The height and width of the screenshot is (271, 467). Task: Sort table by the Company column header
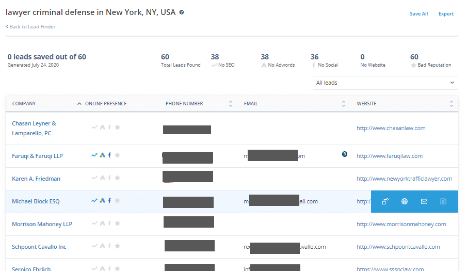(x=24, y=104)
